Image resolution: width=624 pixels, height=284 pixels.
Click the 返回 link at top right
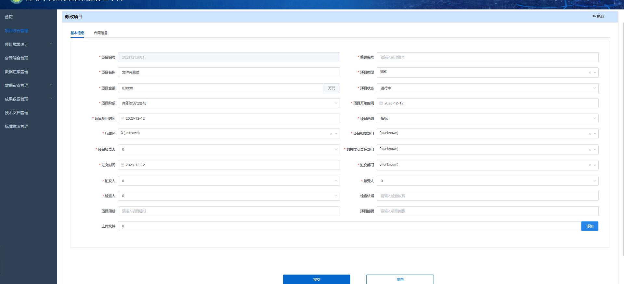598,17
